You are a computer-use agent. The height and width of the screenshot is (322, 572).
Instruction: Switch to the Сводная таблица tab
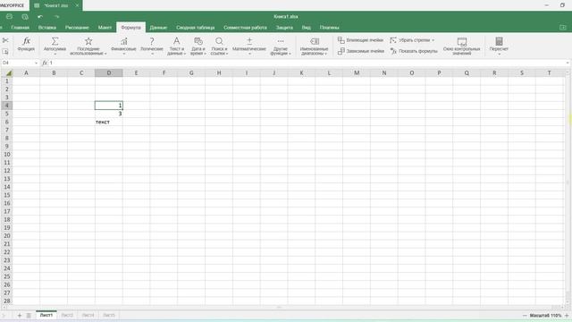pyautogui.click(x=195, y=28)
